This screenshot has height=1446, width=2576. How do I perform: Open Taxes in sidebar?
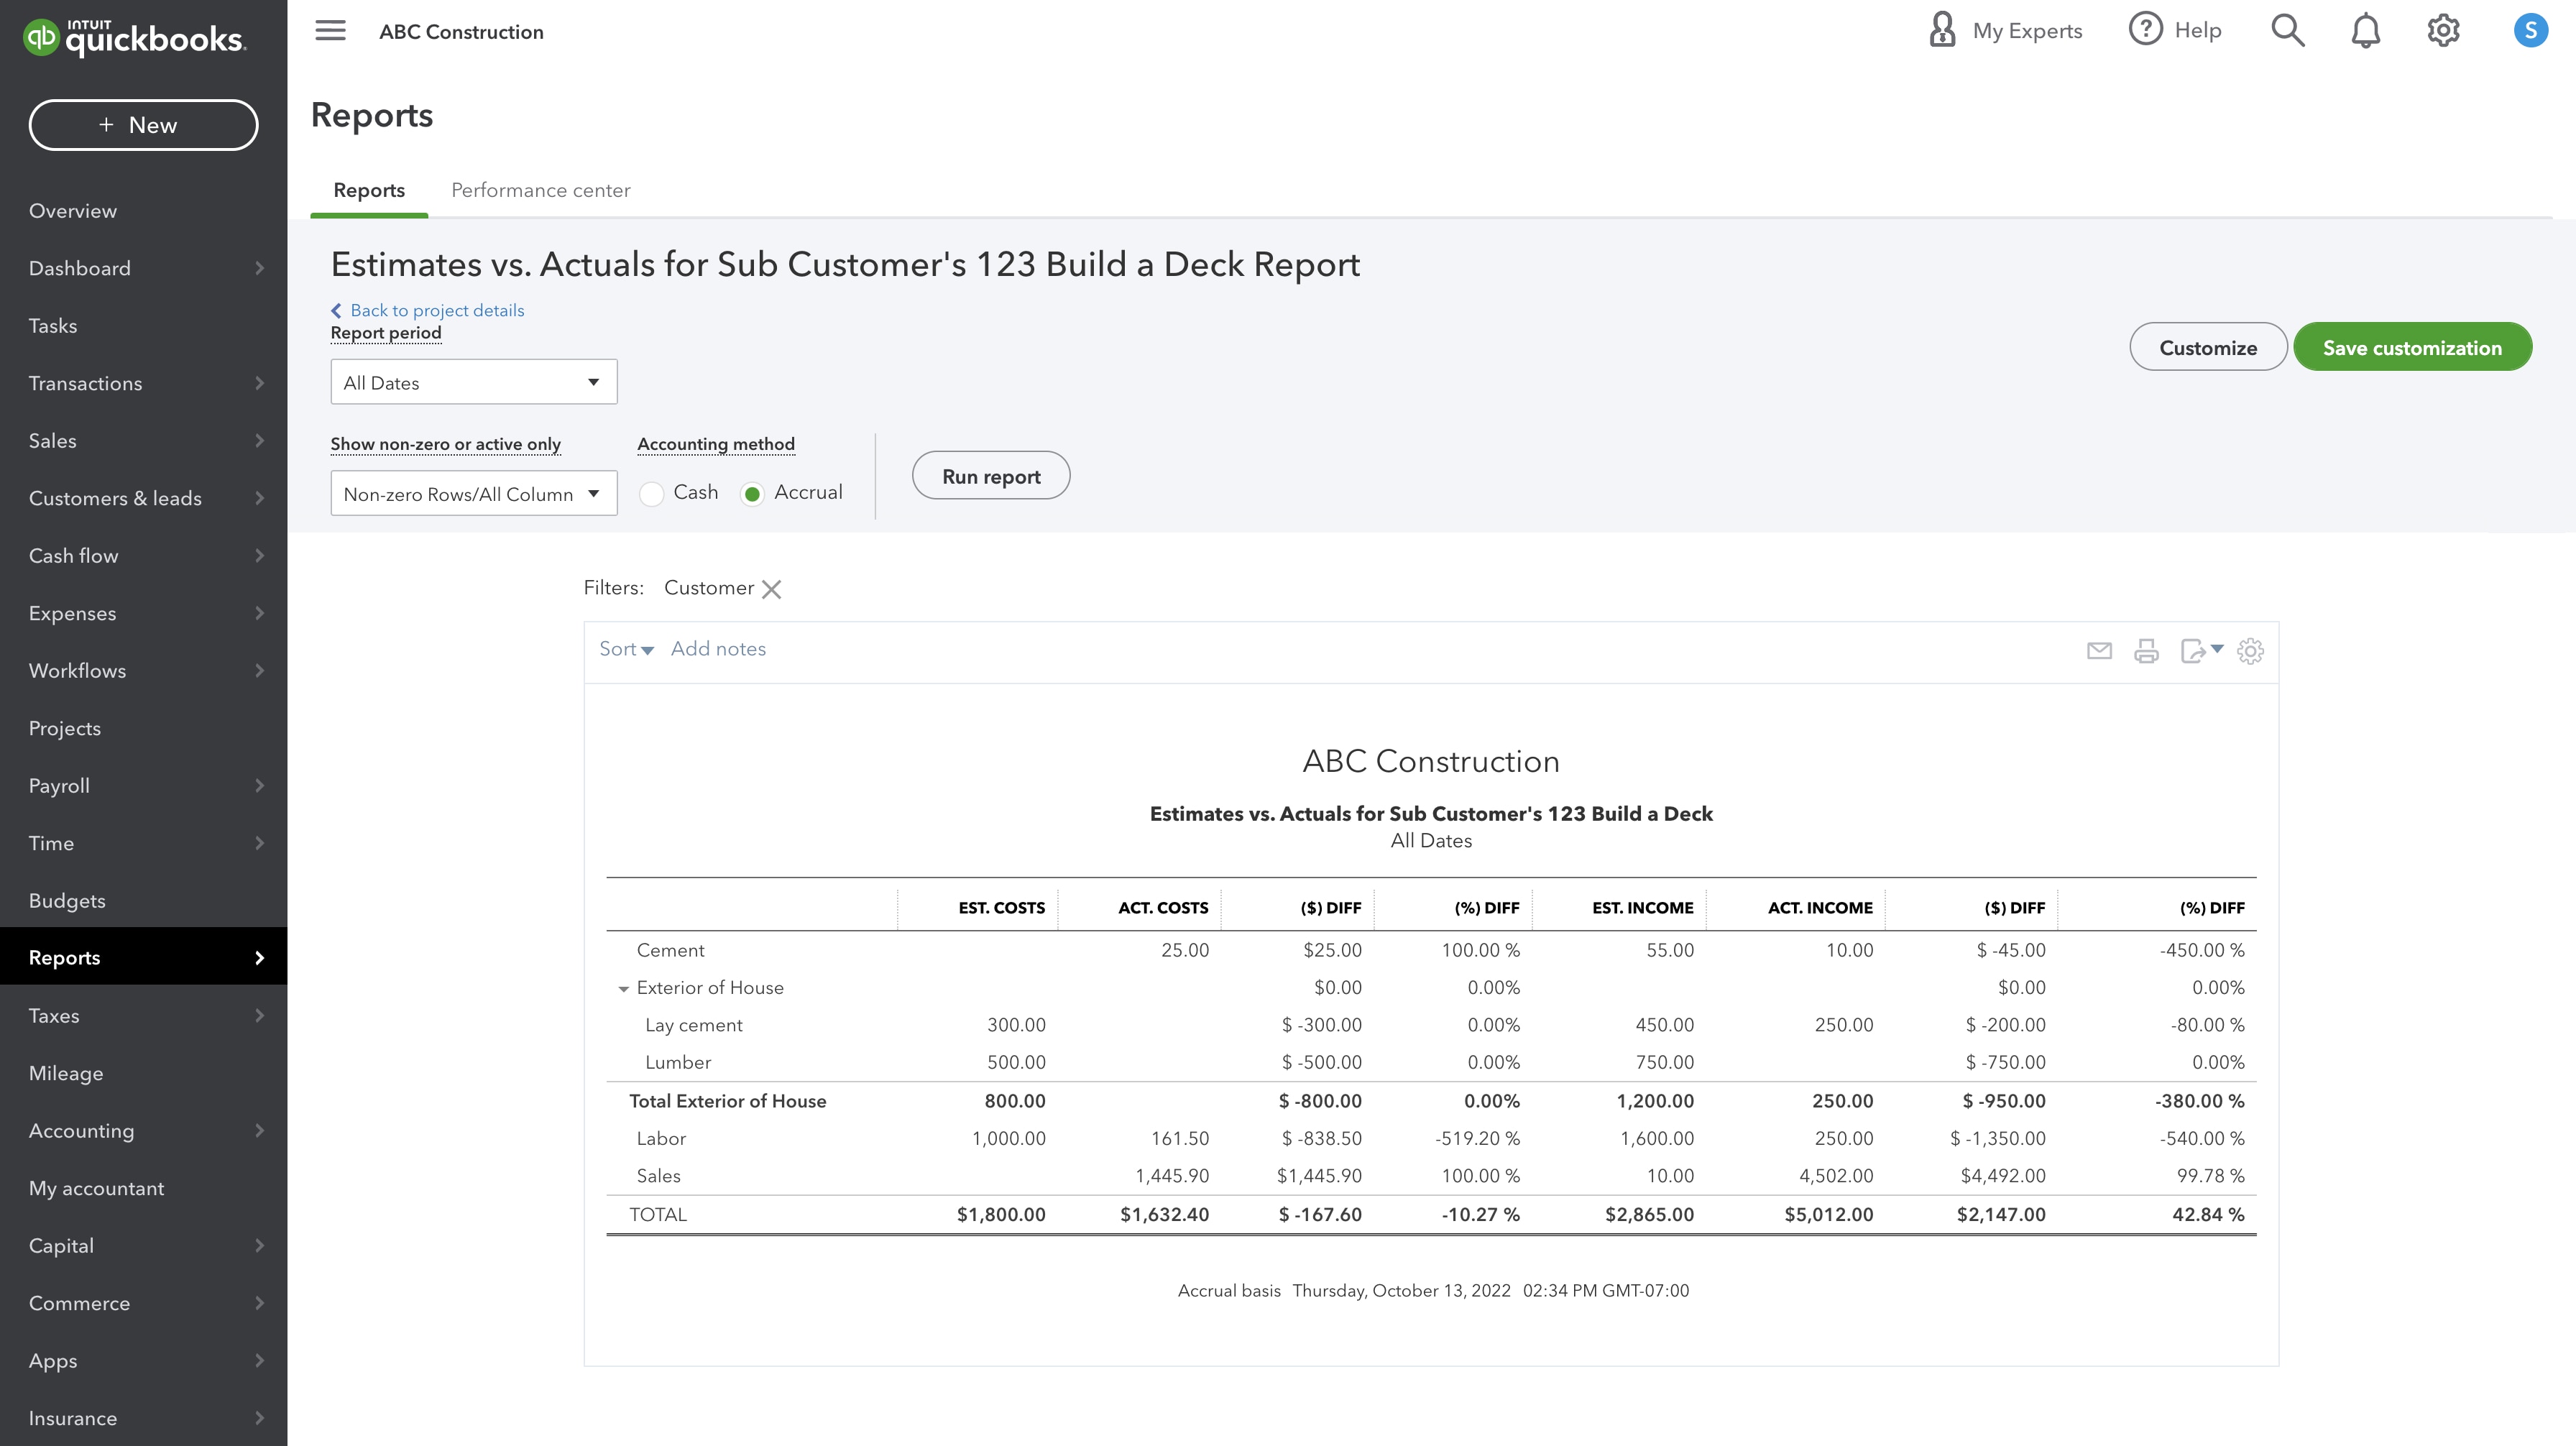click(x=54, y=1016)
